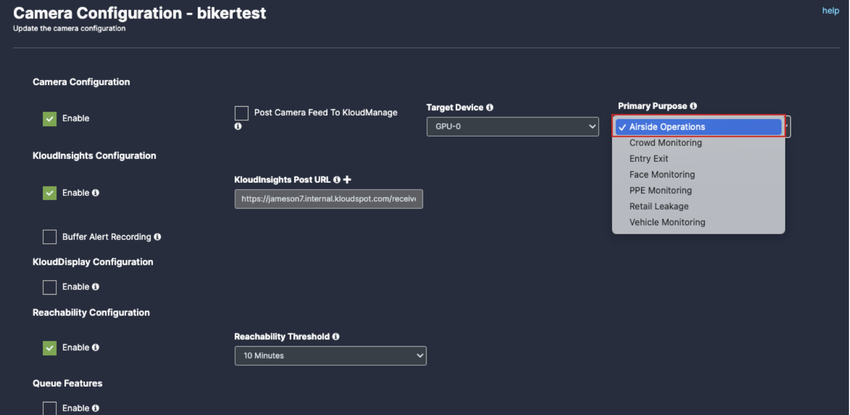Select Retail Leakage option
850x415 pixels.
coord(699,206)
